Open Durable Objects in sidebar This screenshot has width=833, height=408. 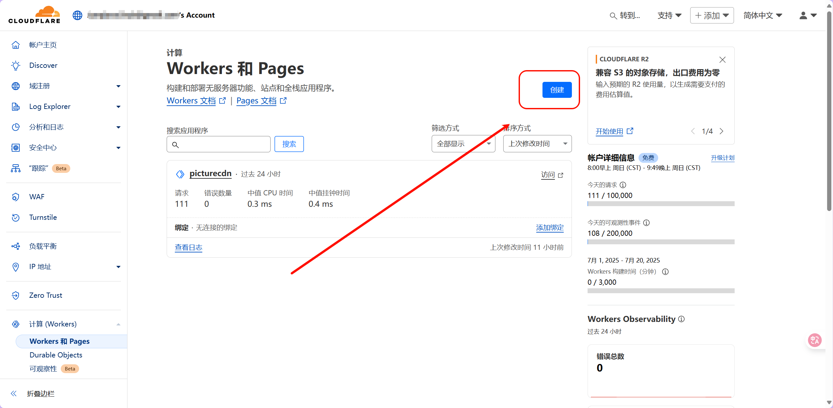(56, 355)
